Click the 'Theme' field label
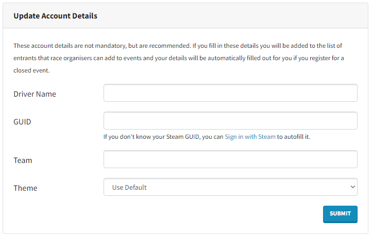This screenshot has width=372, height=236. [x=25, y=188]
